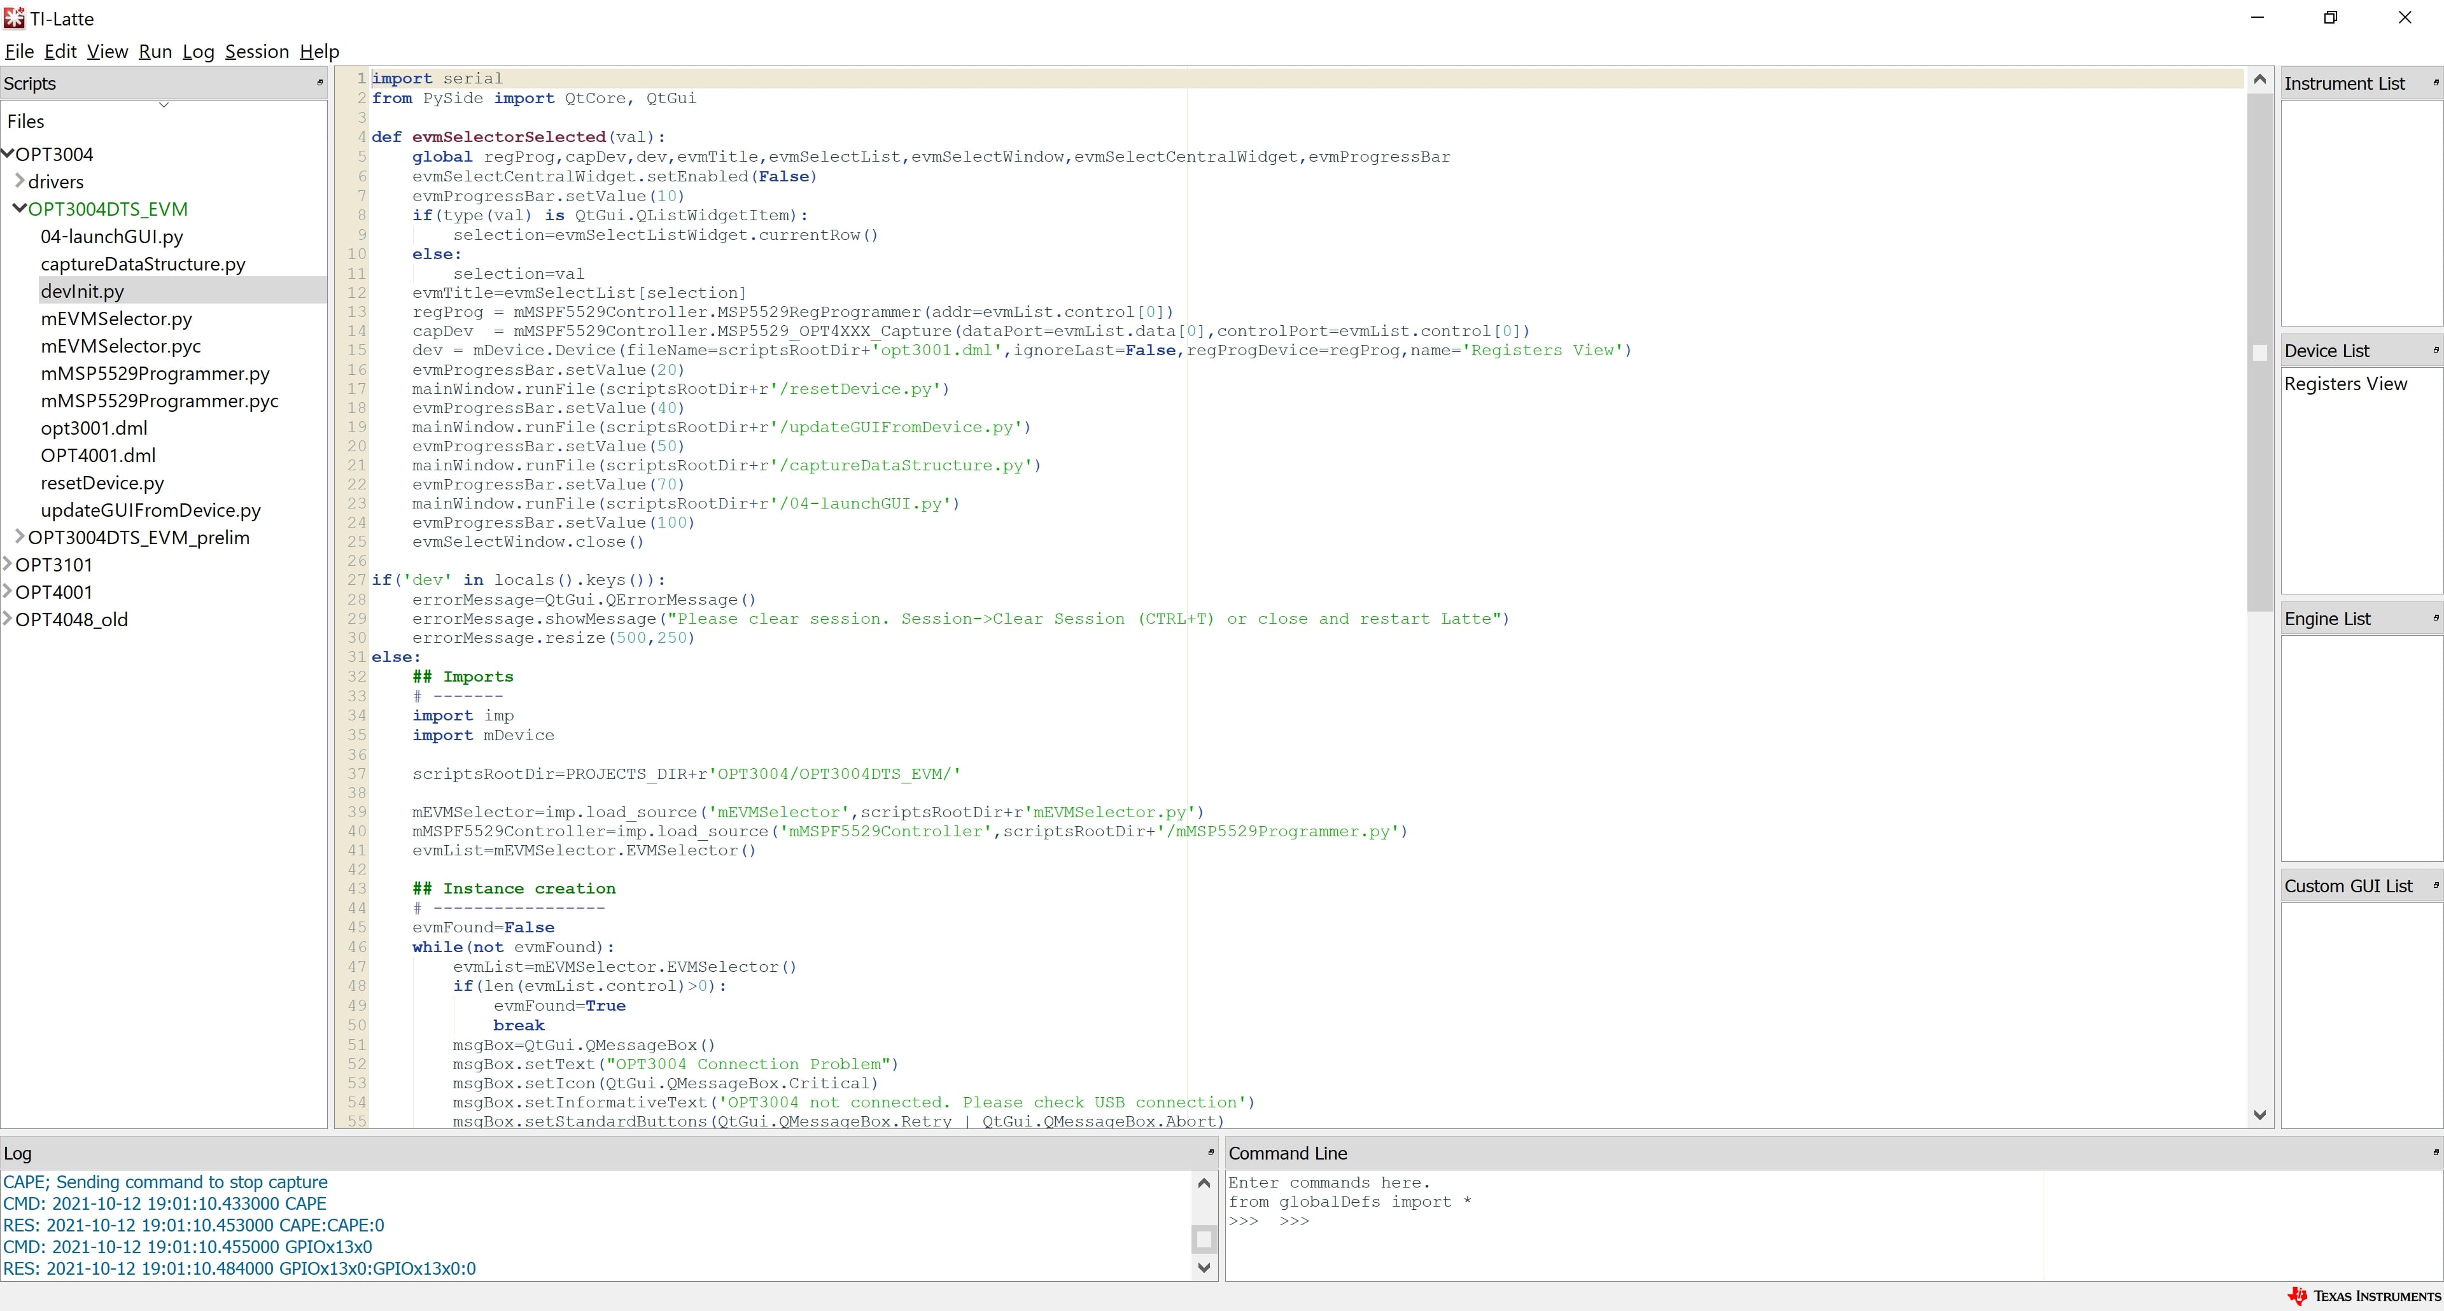This screenshot has width=2444, height=1311.
Task: Click the Command Line float icon
Action: coord(2436,1153)
